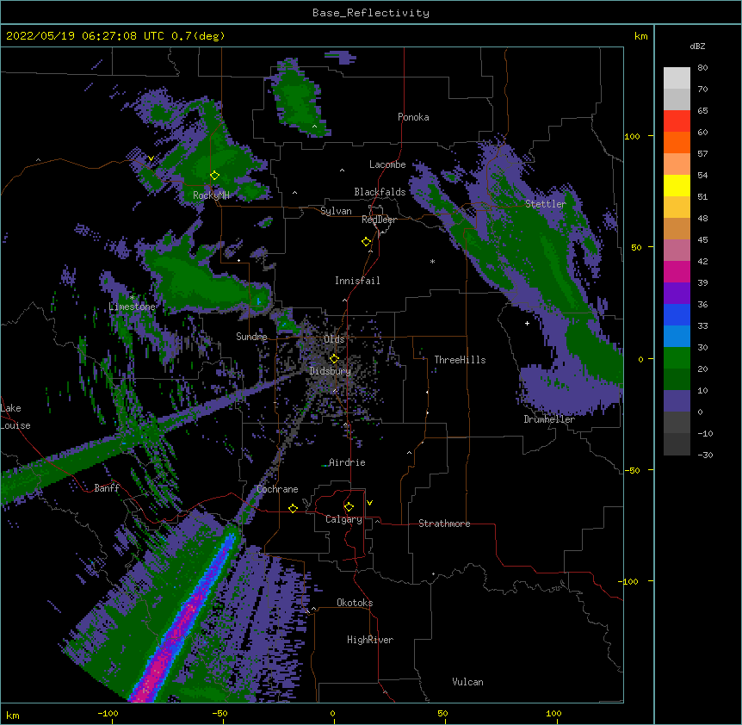Select the dark gray 0 dBZ legend swatch

click(677, 423)
